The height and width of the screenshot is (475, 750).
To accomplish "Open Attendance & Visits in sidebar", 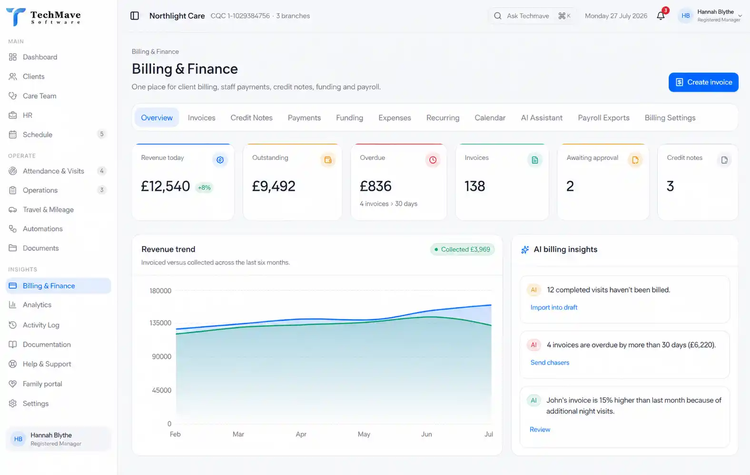I will 58,171.
